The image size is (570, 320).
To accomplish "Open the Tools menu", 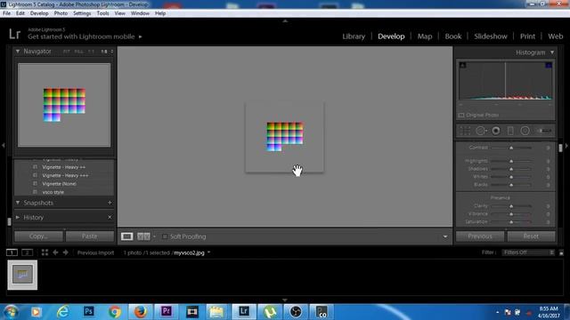I will point(103,13).
